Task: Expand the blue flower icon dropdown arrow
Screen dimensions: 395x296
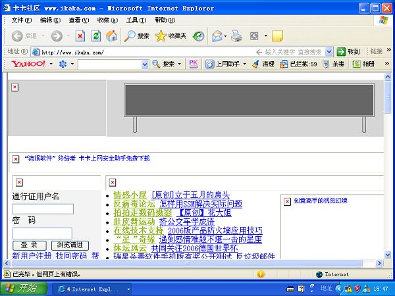Action: coord(72,64)
